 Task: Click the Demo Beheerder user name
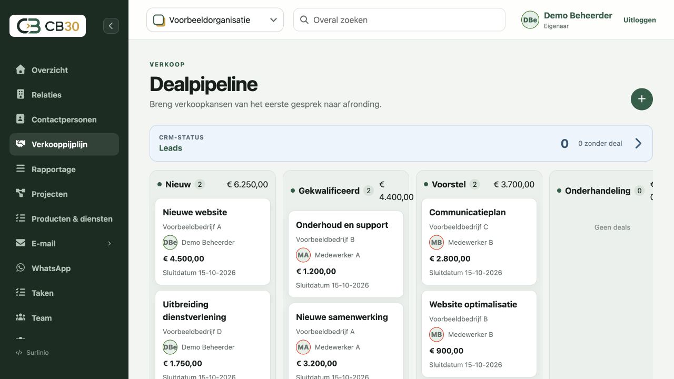click(x=578, y=15)
